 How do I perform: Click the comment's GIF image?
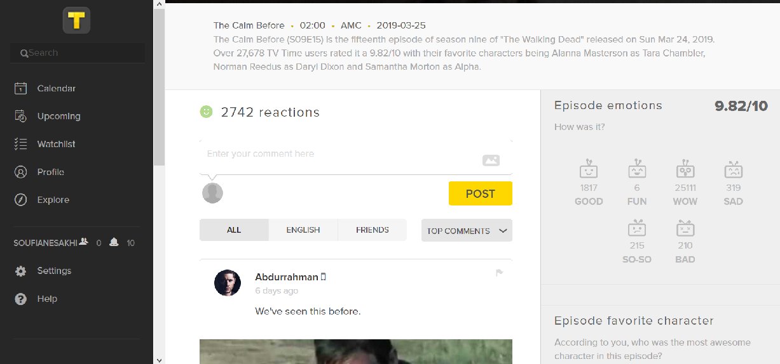(x=356, y=351)
